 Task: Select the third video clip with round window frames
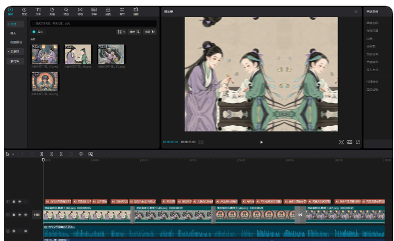point(255,215)
